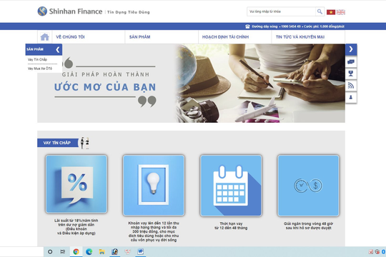The width and height of the screenshot is (386, 257).
Task: Open the clock and dollar disbursement tile
Action: click(x=308, y=186)
